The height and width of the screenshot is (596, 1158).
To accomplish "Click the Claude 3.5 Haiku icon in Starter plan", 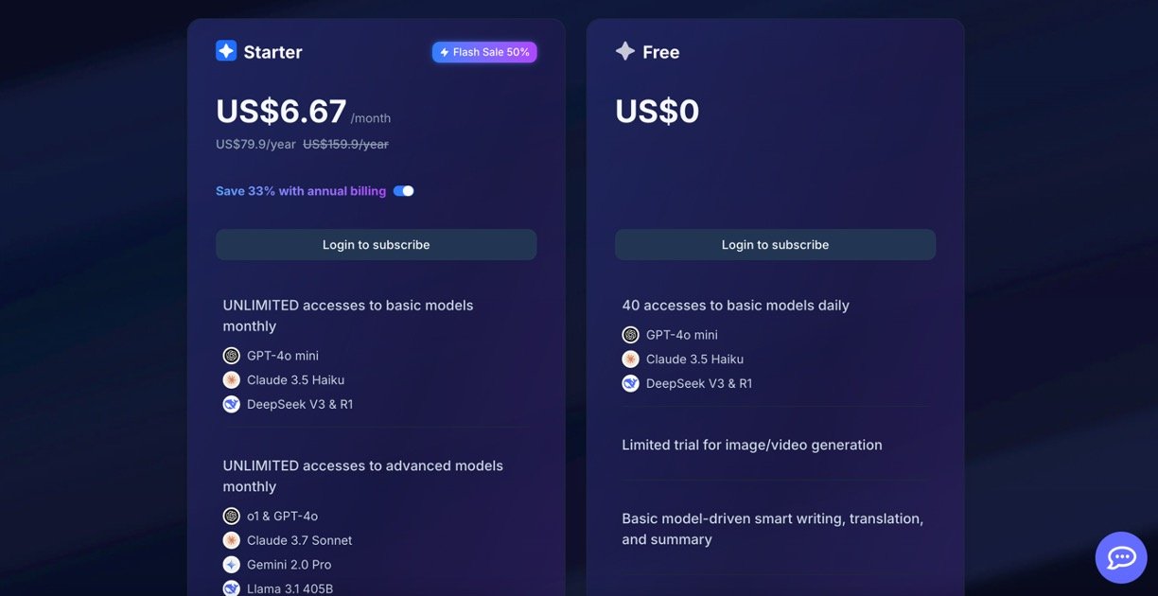I will point(232,379).
